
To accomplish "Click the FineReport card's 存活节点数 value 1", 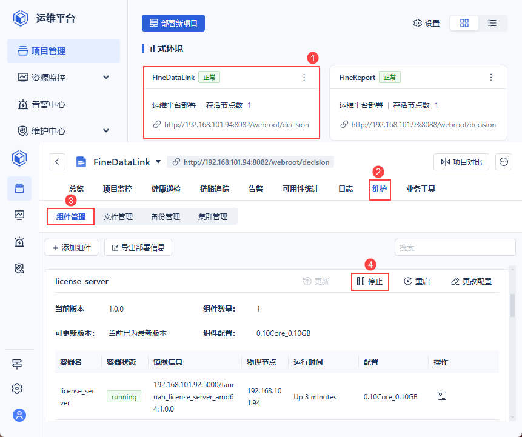I will click(x=437, y=105).
